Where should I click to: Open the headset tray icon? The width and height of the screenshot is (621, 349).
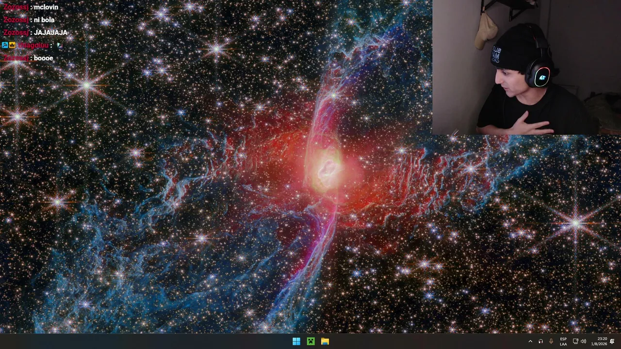pyautogui.click(x=540, y=341)
